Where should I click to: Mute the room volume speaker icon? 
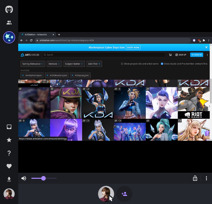tap(24, 178)
